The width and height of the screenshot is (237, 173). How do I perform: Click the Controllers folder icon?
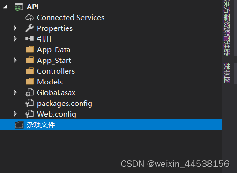coord(30,71)
